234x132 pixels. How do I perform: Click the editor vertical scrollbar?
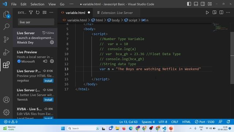tap(232, 58)
